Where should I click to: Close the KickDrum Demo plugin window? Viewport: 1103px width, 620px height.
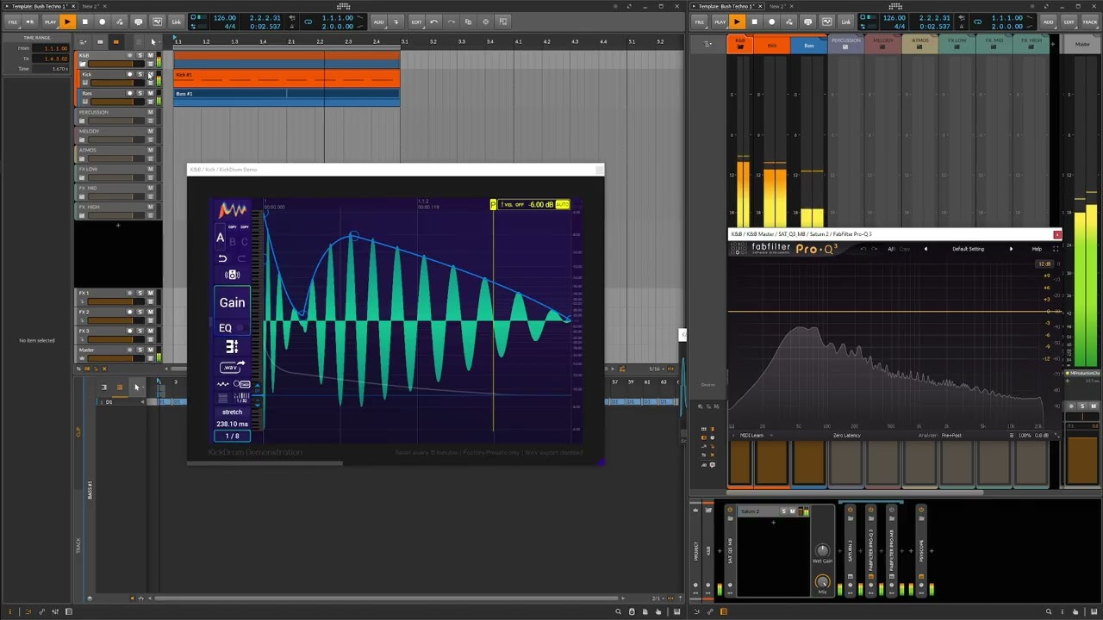[600, 170]
